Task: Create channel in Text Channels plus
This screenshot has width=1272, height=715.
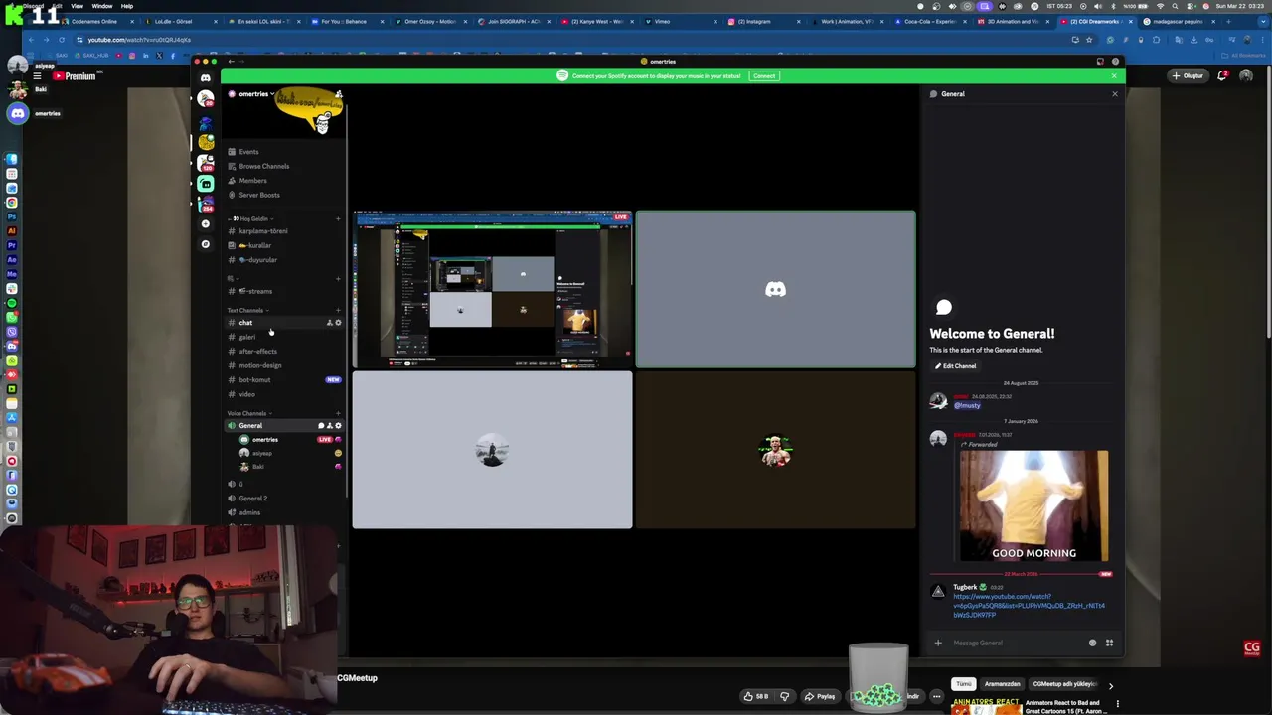Action: 338,310
